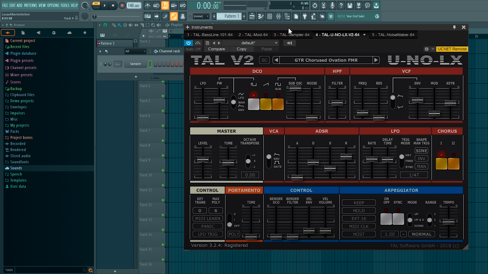Toggle arpeggiator SYNC button
Screen dimensions: 488x274
(x=398, y=219)
